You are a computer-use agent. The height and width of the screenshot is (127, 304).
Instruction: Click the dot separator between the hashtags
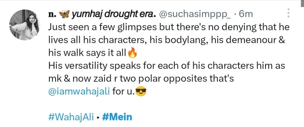click(98, 117)
